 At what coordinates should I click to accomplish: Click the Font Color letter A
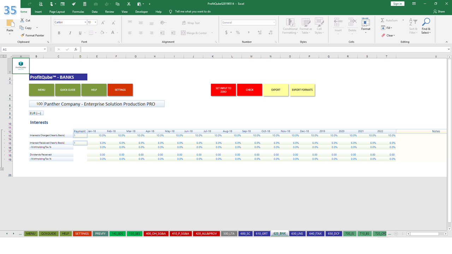(x=113, y=33)
